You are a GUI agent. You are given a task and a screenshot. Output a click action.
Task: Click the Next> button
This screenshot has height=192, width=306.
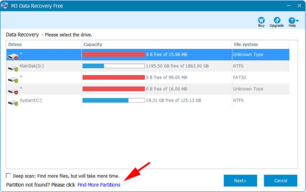click(x=240, y=181)
